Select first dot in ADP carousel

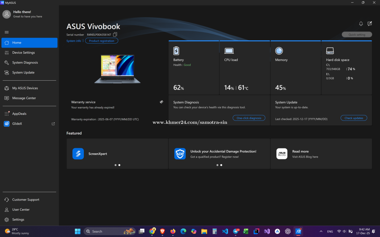pyautogui.click(x=217, y=165)
